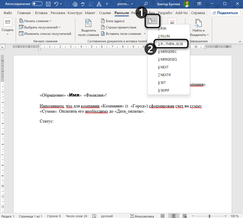Viewport: 243px width, 218px height.
Task: Open Выбрать получателей dropdown
Action: coord(40,27)
